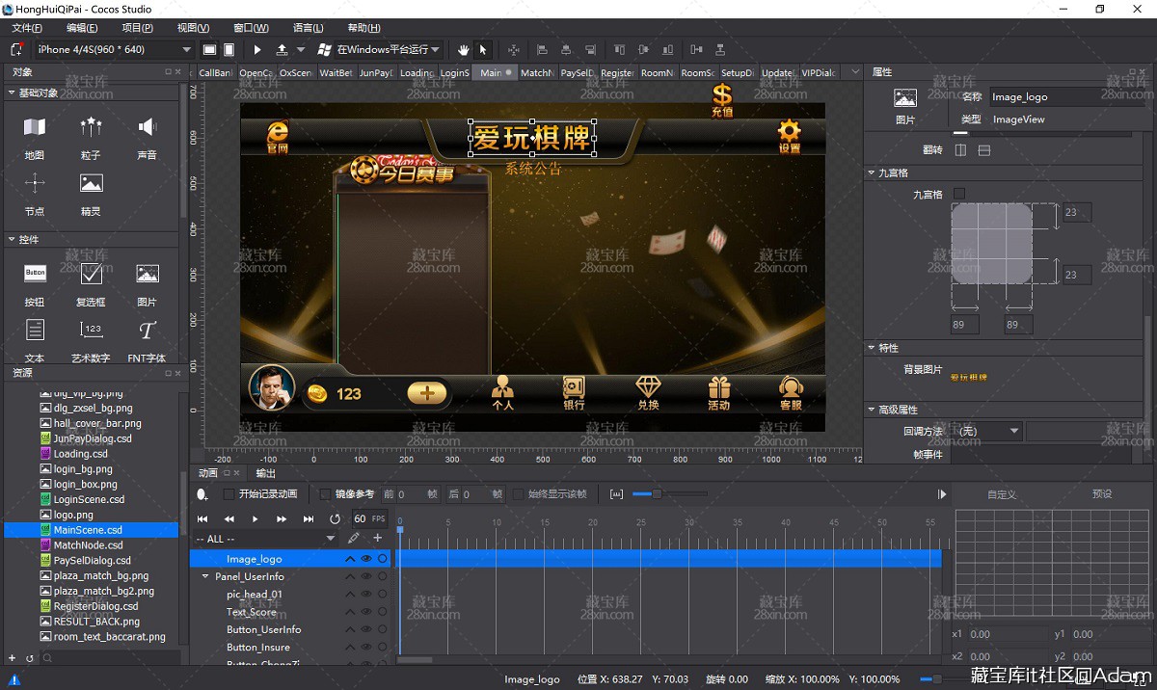Select the arrow pointer tool

(x=483, y=49)
